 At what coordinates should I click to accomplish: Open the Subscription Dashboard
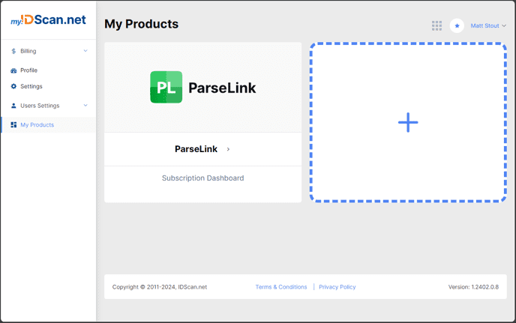(x=202, y=178)
